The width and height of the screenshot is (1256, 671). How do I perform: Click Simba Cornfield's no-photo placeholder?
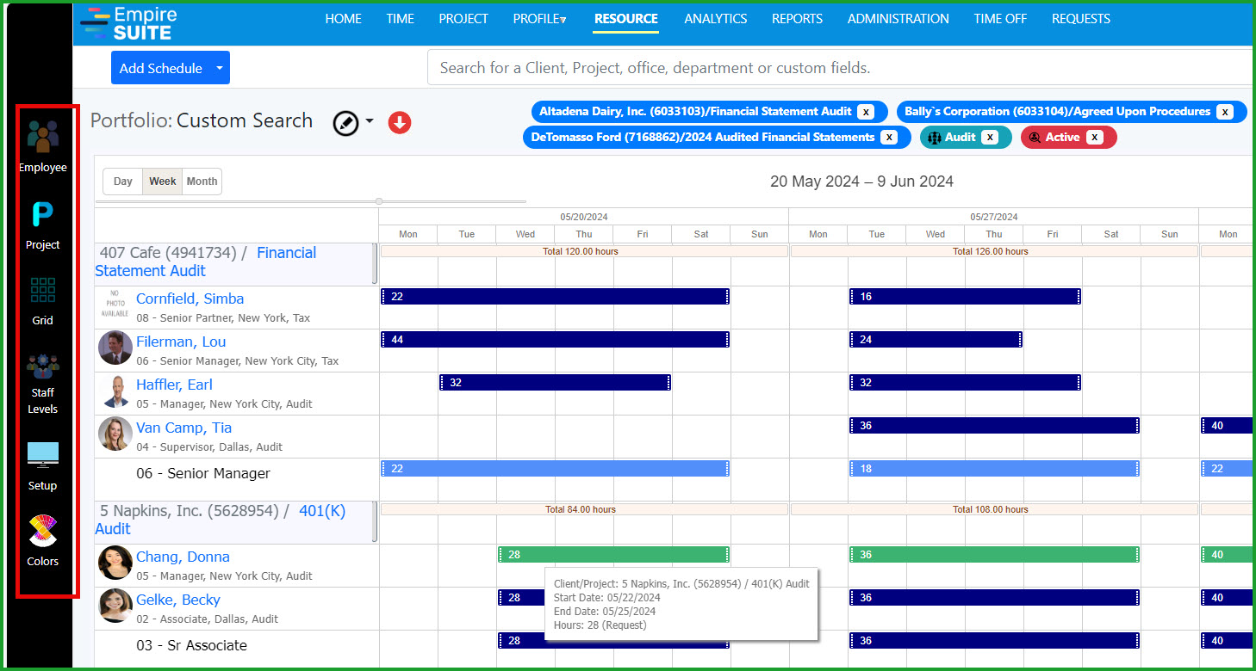tap(115, 306)
